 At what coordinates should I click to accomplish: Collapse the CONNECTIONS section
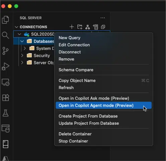(16, 27)
